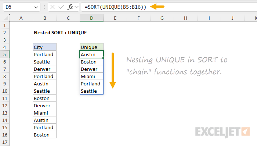Click the green fill handle of cell D5
This screenshot has width=257, height=146.
[103, 58]
